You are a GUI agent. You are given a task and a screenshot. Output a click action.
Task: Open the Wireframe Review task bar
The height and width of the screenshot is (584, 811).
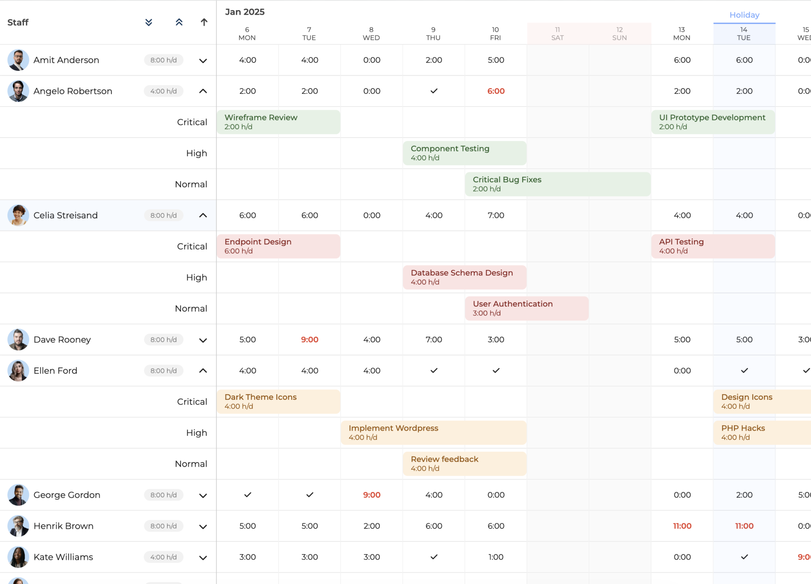tap(278, 122)
